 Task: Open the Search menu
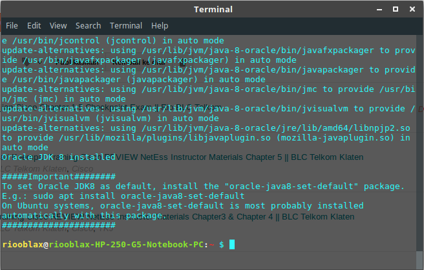[x=88, y=26]
